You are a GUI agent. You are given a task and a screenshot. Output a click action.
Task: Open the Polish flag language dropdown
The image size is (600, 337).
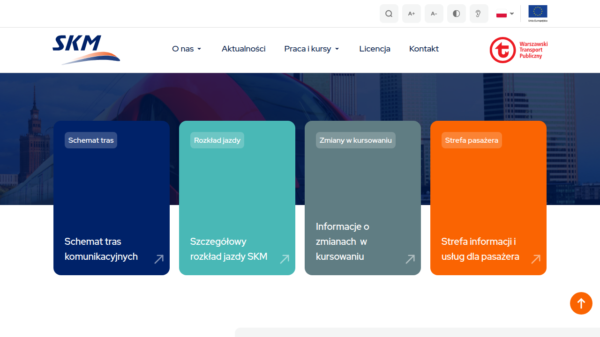point(505,14)
